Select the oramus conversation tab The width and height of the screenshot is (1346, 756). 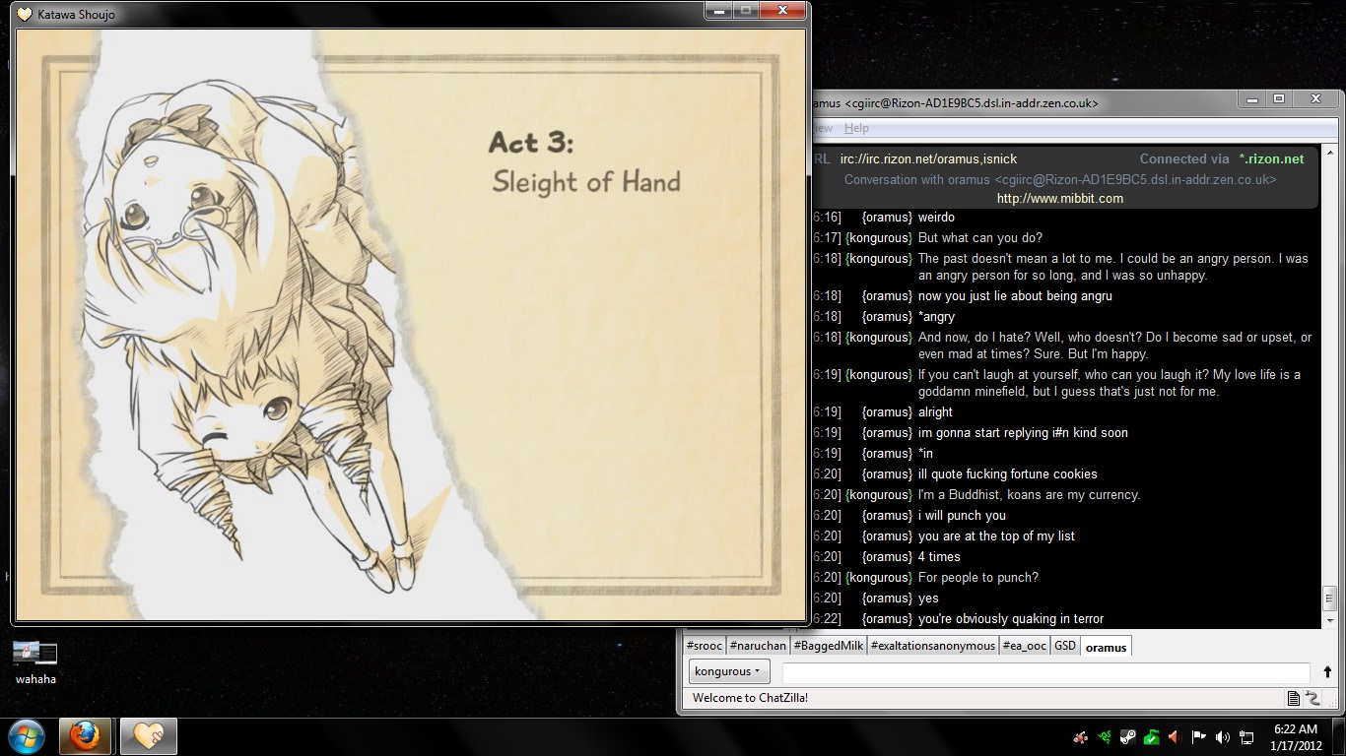click(1106, 647)
